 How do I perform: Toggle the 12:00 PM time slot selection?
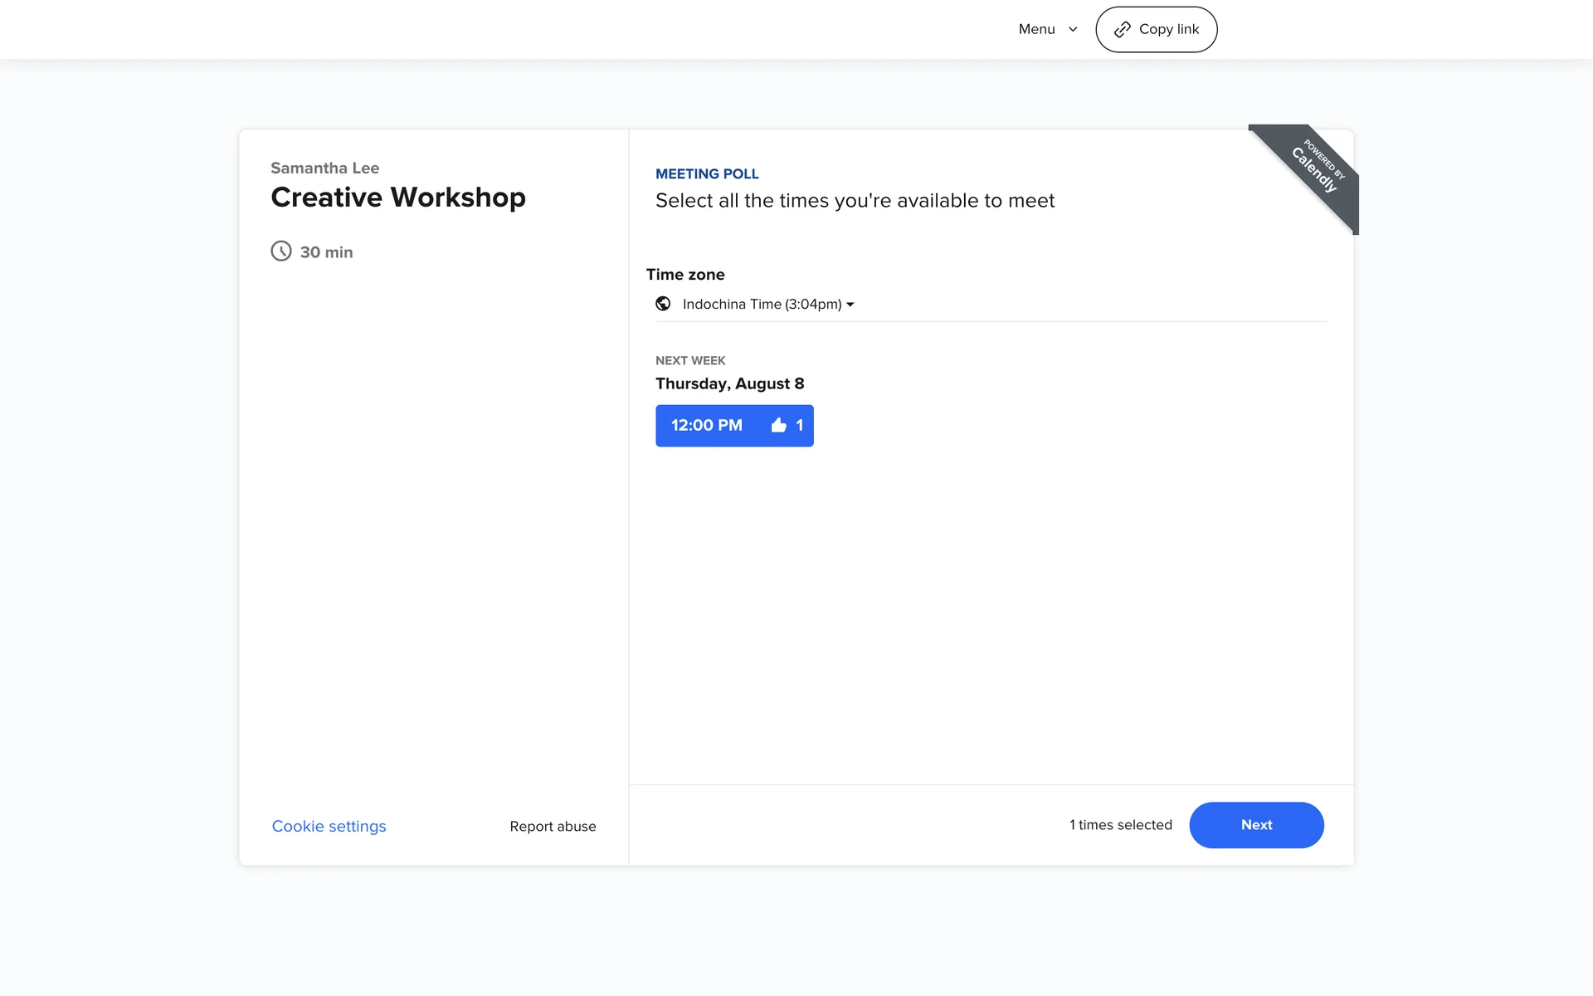tap(707, 426)
